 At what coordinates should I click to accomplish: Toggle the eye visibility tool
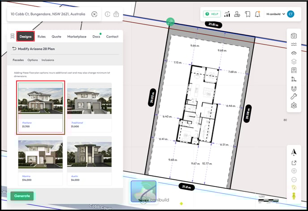click(294, 53)
